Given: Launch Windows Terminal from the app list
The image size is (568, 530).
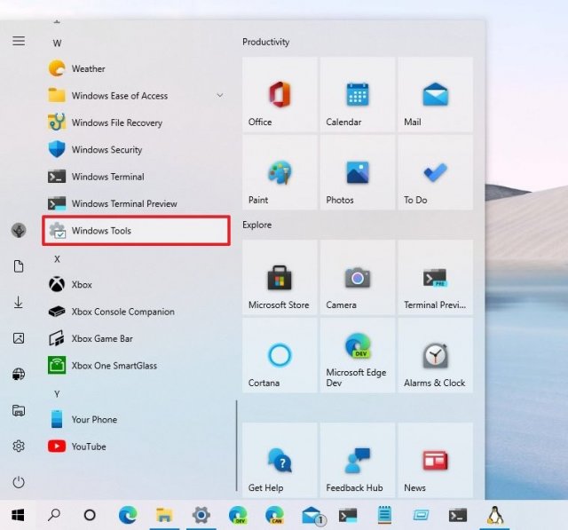Looking at the screenshot, I should (136, 177).
